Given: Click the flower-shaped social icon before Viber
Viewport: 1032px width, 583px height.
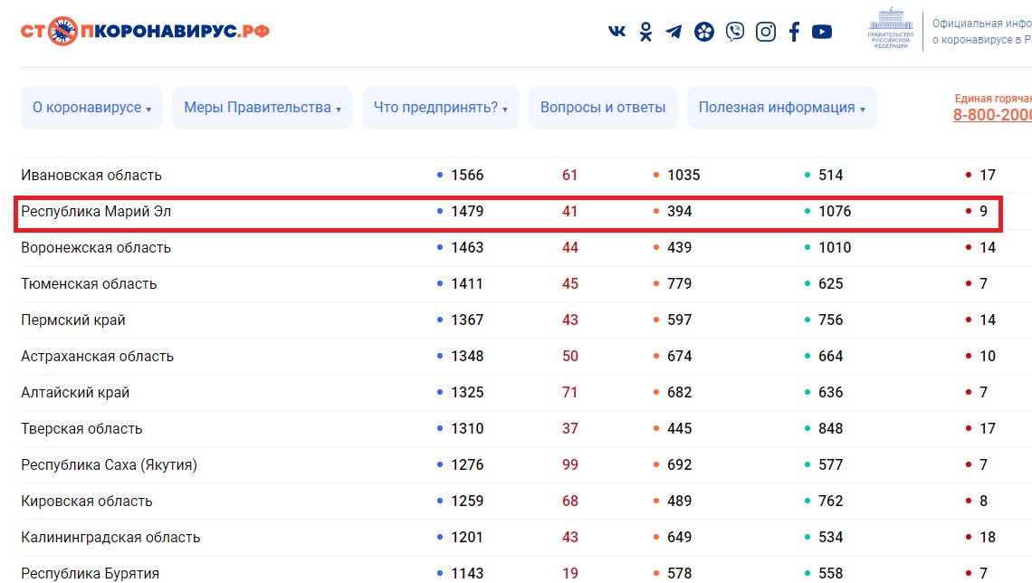Looking at the screenshot, I should (704, 32).
